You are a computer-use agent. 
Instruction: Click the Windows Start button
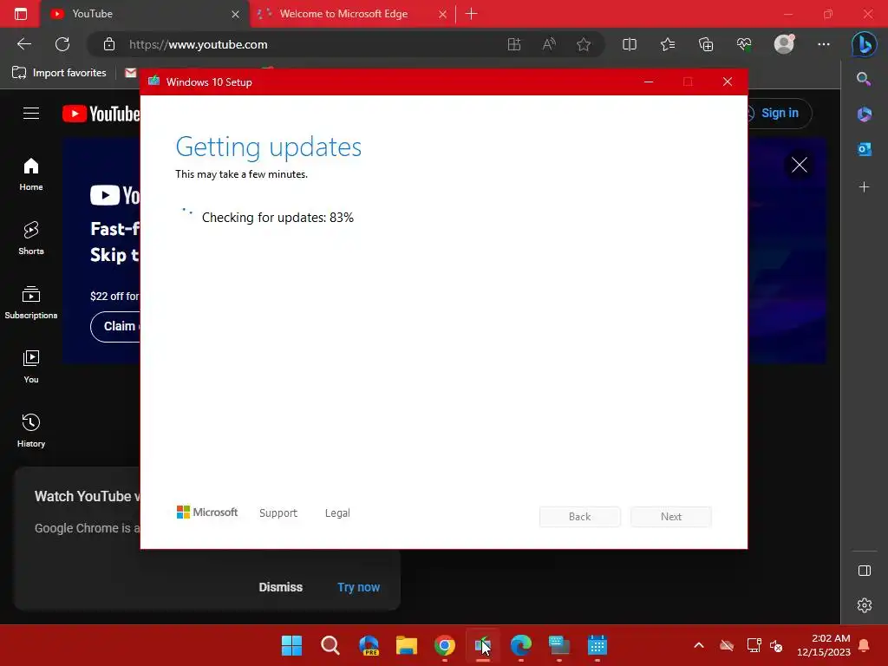point(291,645)
